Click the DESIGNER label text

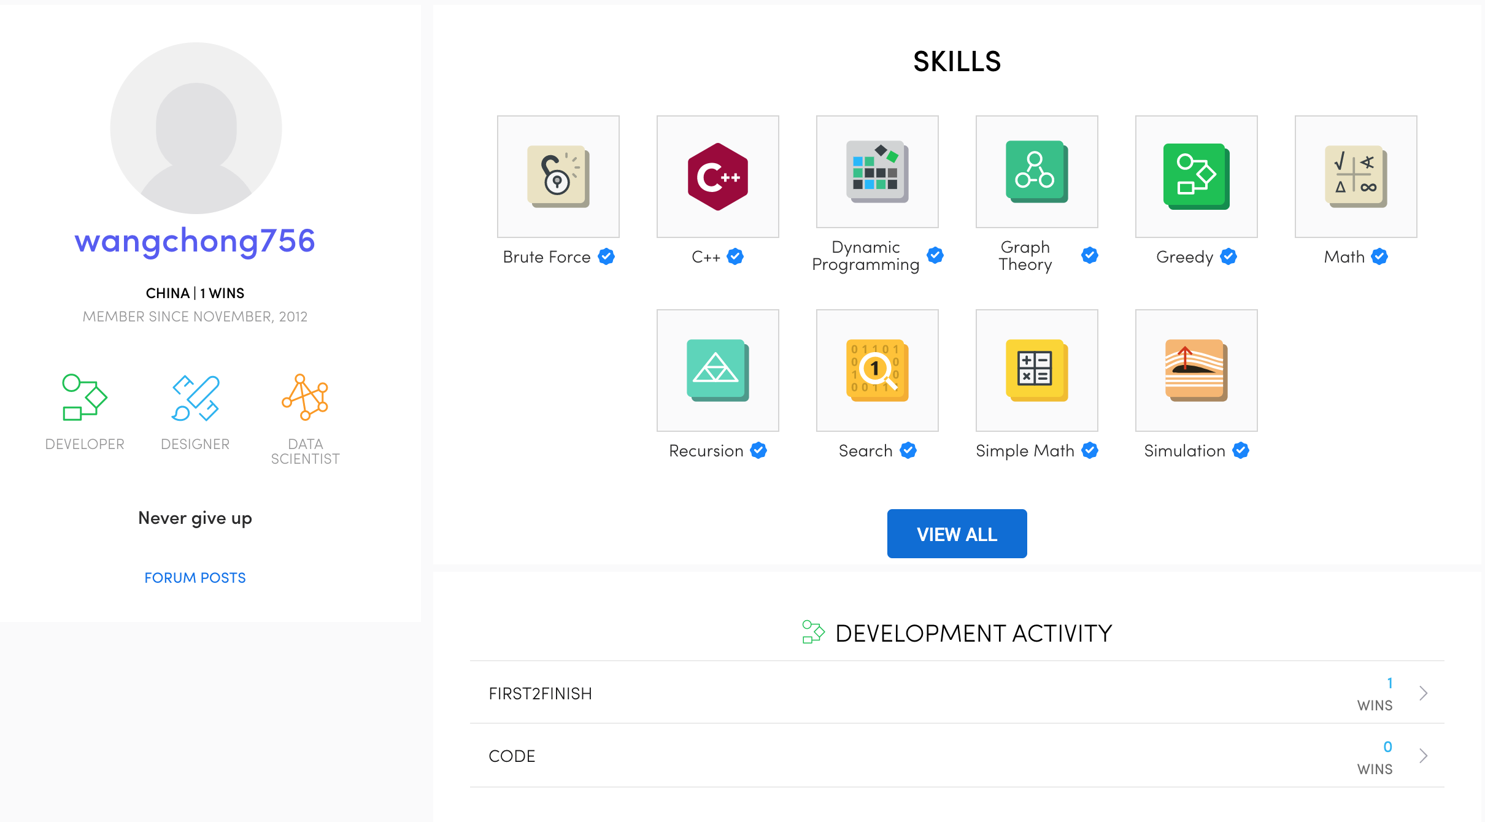click(195, 444)
